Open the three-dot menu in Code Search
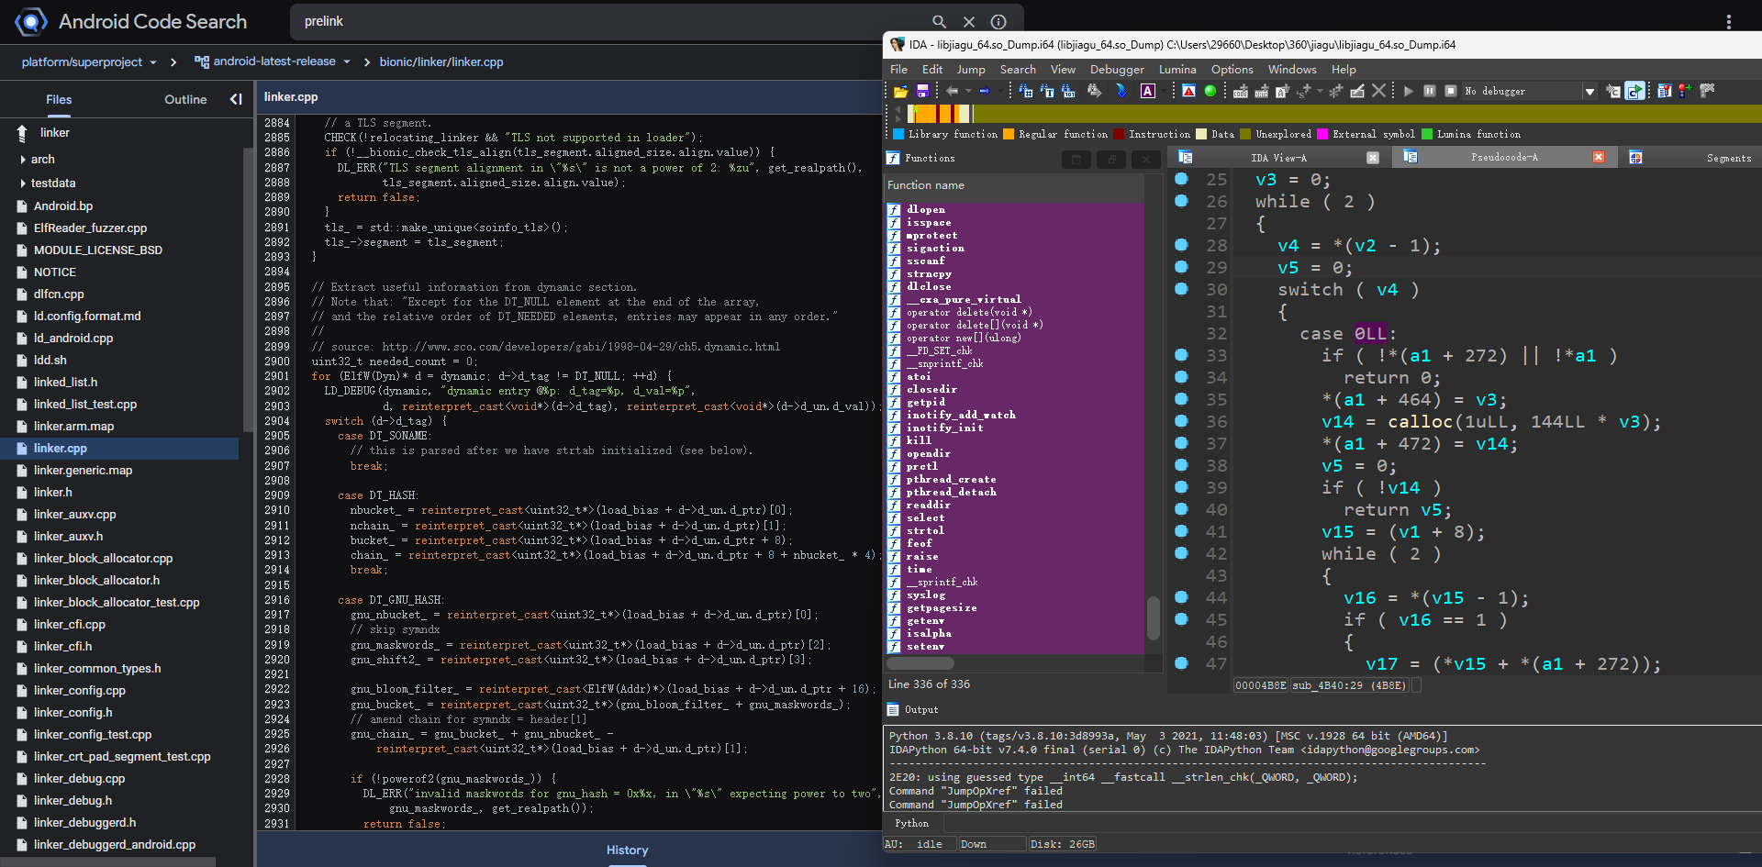 pyautogui.click(x=1728, y=21)
